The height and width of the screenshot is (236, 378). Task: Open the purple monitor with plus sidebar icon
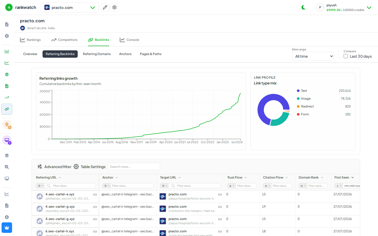pos(7,140)
